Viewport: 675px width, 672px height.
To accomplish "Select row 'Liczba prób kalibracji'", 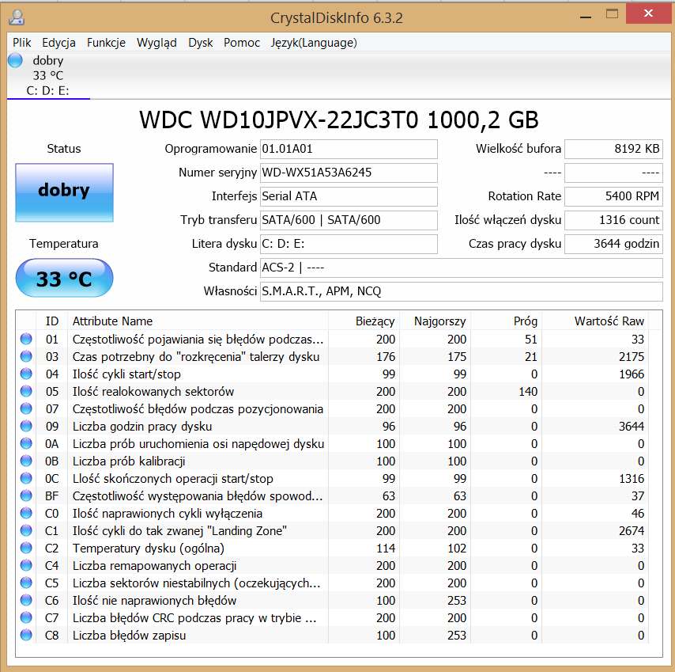I will pyautogui.click(x=332, y=461).
